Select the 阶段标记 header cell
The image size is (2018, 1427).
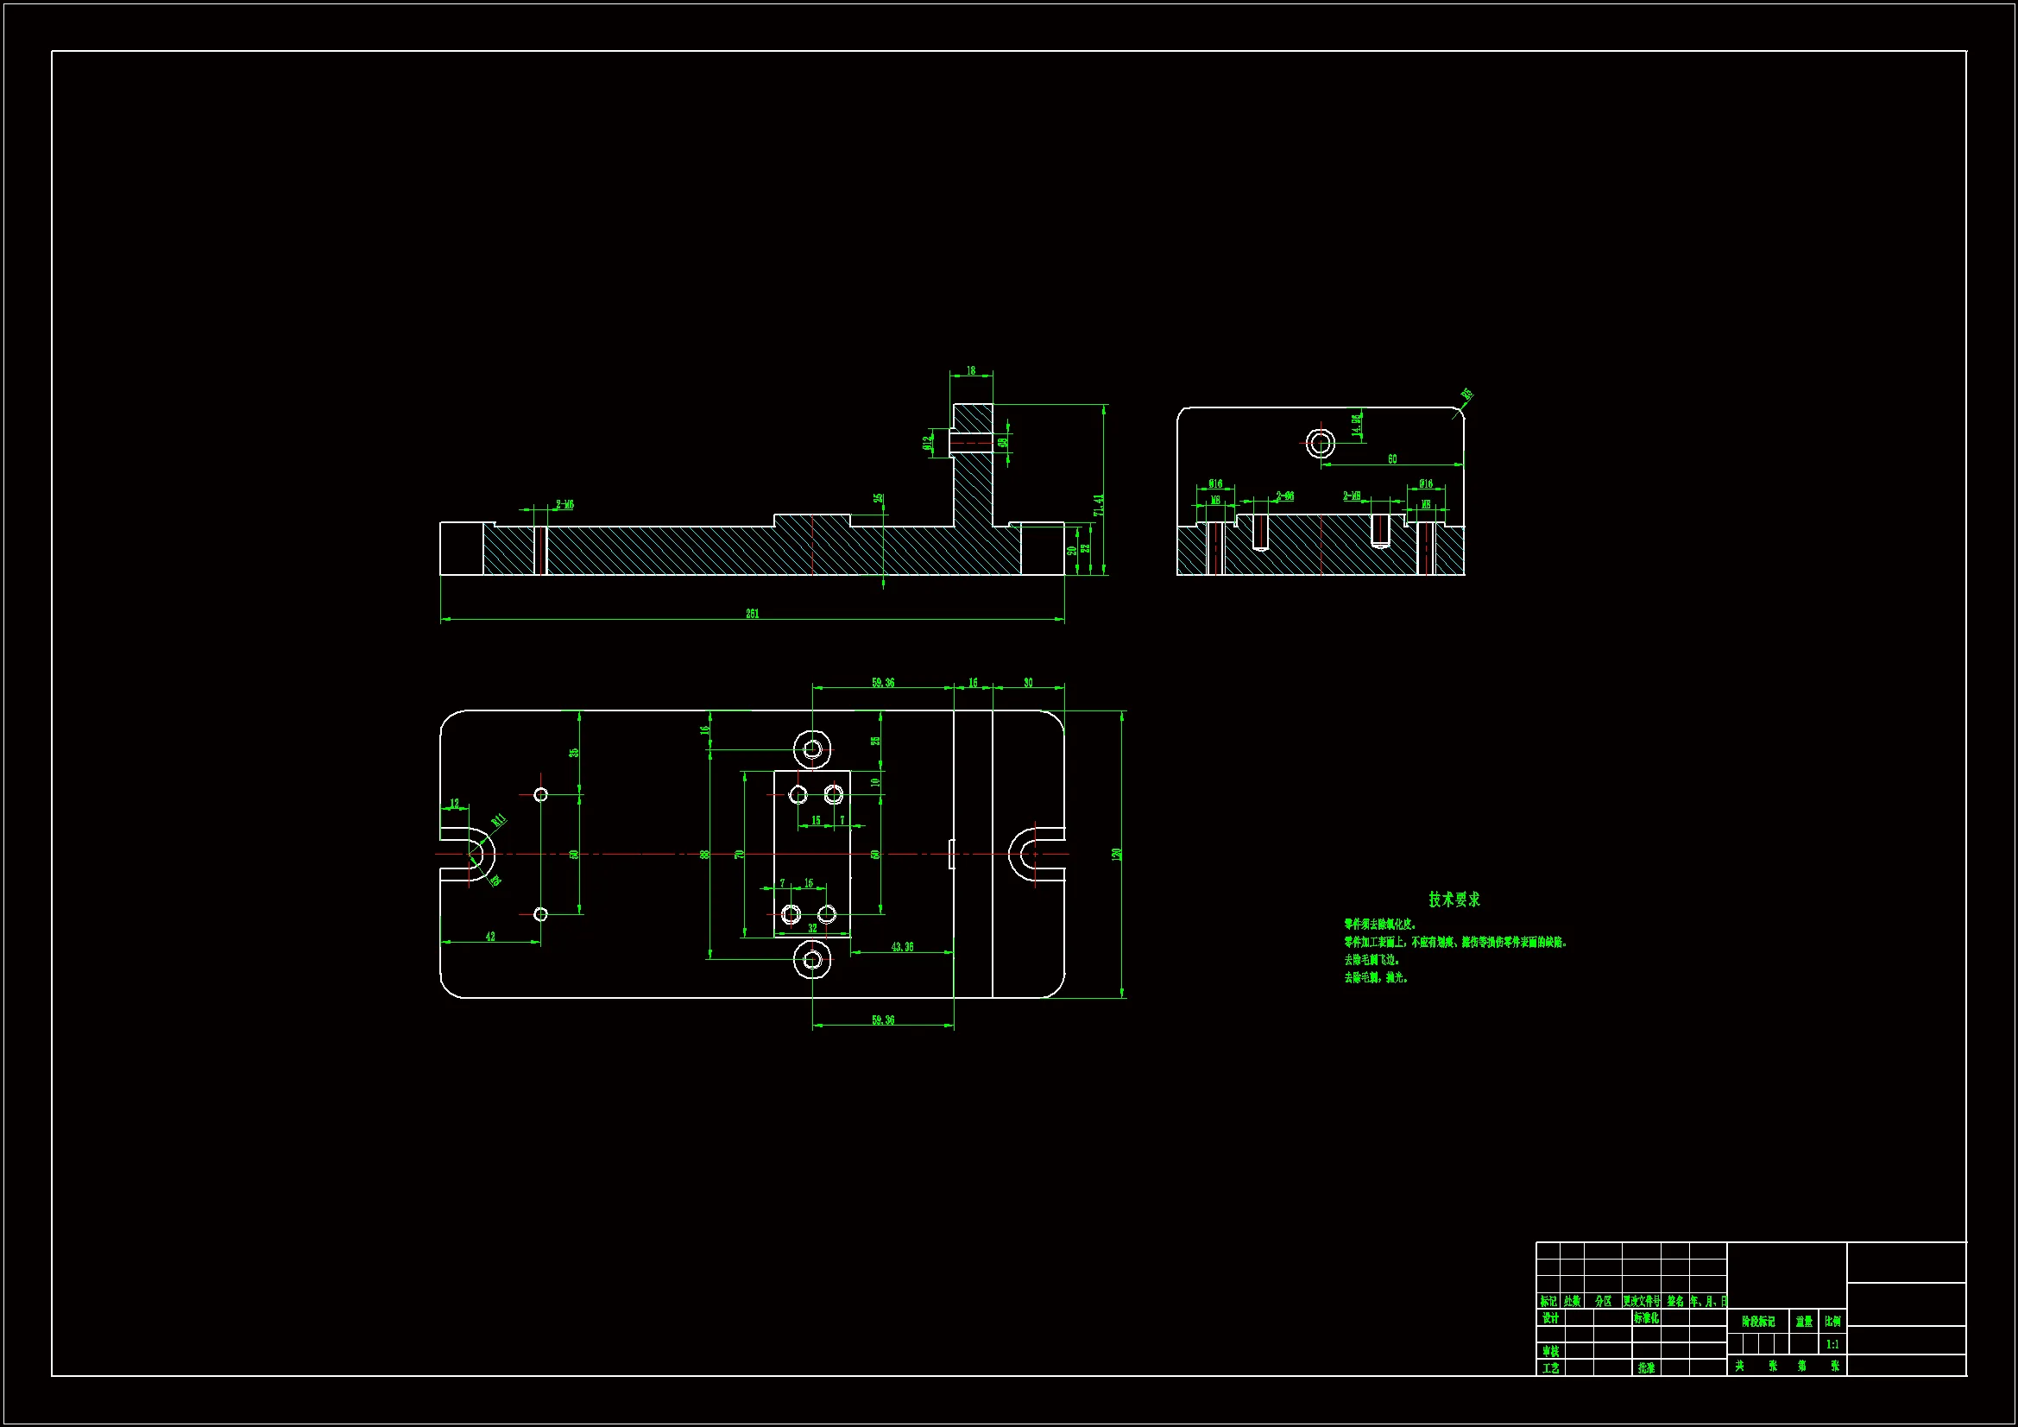click(x=1759, y=1322)
